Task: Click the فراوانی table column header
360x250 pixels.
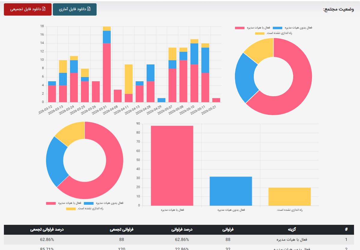Action: click(x=228, y=230)
